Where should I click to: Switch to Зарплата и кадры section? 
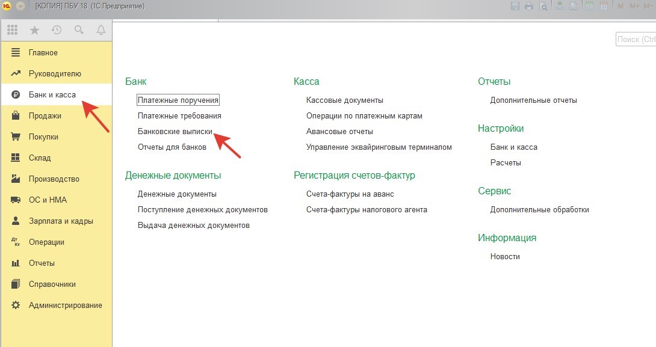coord(60,221)
